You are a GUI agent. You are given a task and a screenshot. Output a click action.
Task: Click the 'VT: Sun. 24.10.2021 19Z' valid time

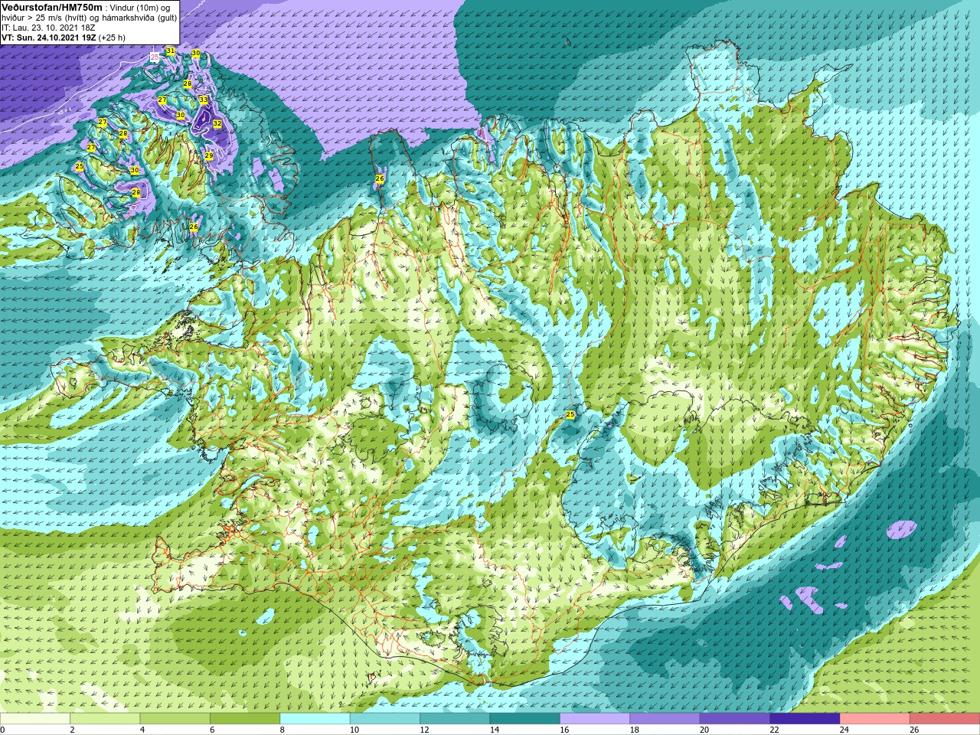point(48,37)
